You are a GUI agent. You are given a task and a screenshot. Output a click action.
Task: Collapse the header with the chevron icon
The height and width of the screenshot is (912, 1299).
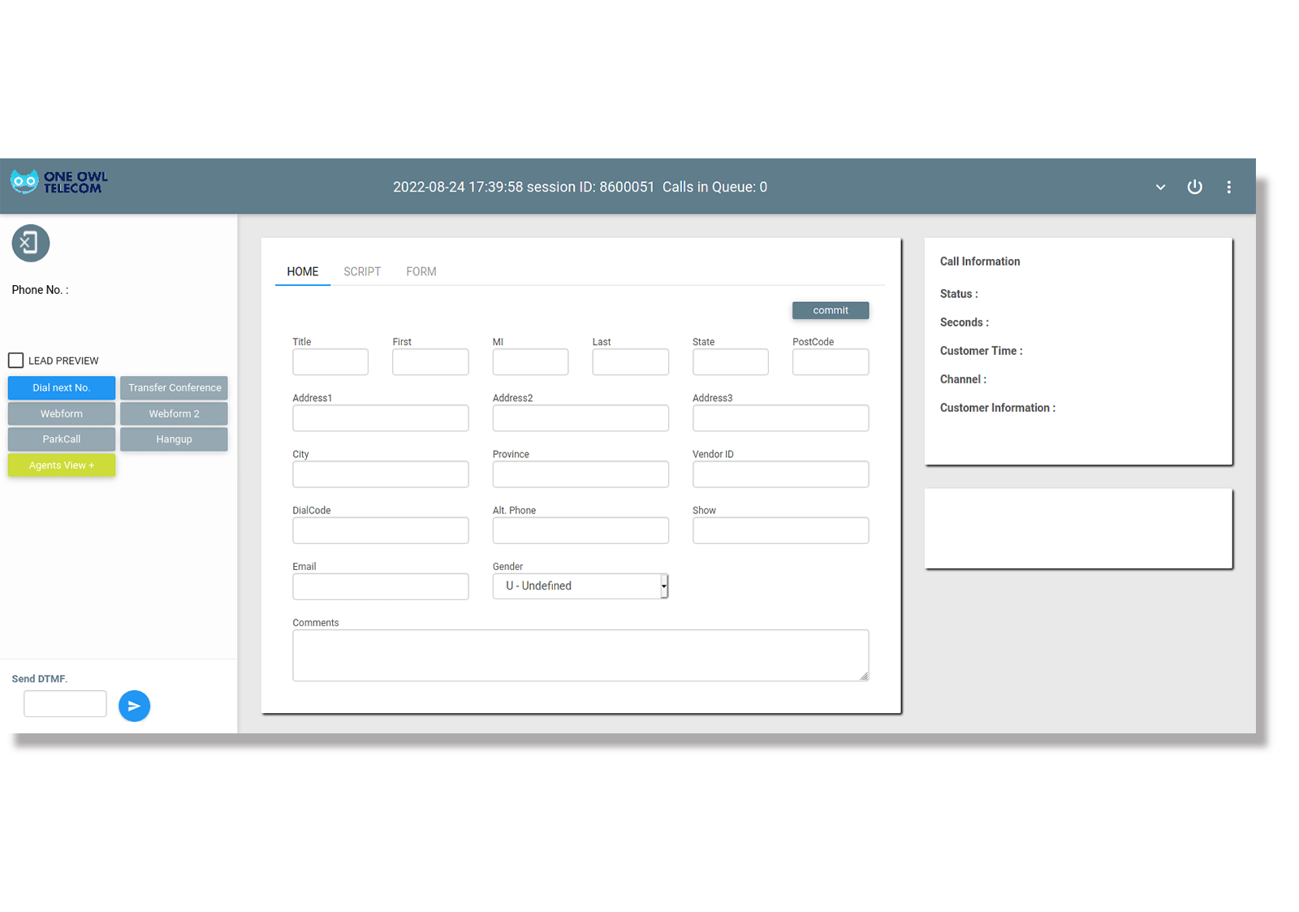tap(1159, 187)
